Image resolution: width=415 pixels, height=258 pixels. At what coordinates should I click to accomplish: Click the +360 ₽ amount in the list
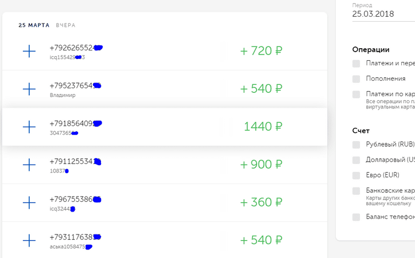[x=261, y=202]
